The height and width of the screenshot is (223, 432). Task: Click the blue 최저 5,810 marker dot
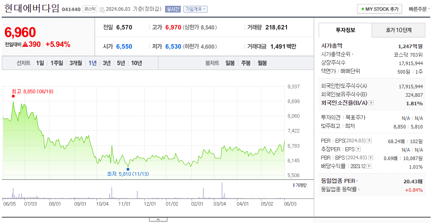(x=128, y=169)
